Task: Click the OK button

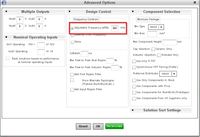Action: click(x=98, y=126)
